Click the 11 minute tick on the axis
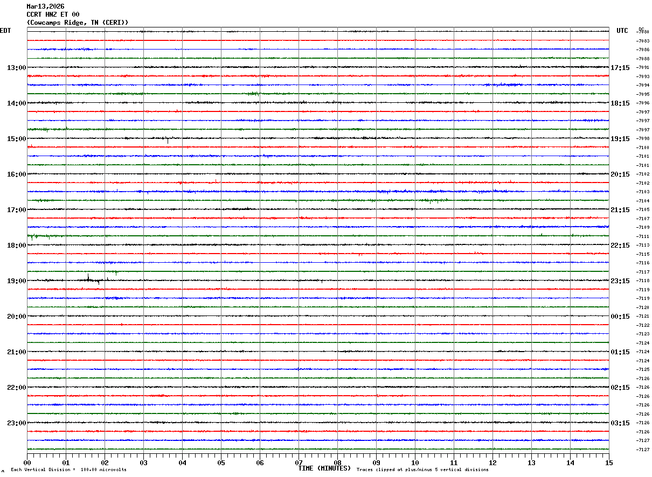 [454, 462]
